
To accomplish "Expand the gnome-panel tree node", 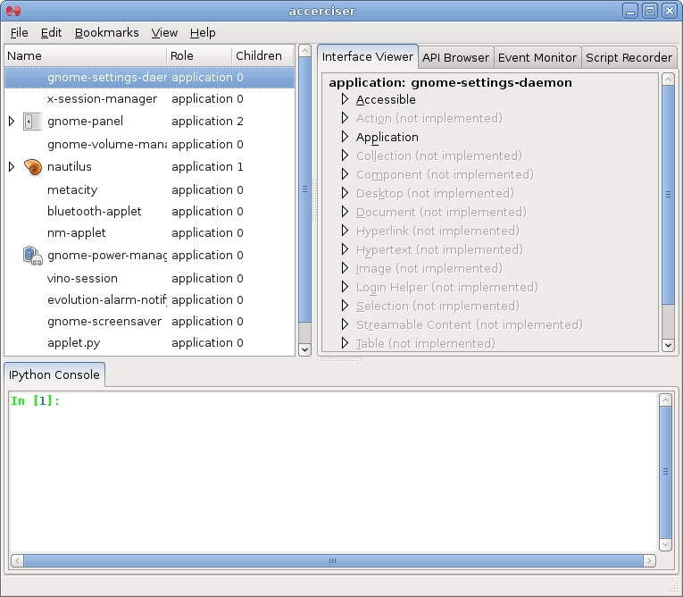I will coord(12,122).
